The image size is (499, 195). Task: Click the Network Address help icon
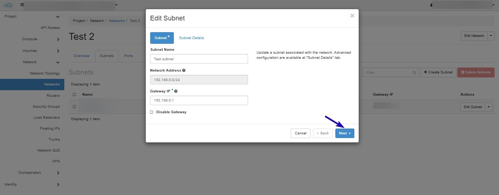coord(184,70)
